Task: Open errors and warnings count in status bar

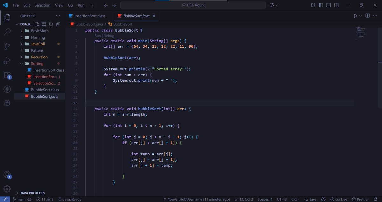Action: (x=45, y=199)
